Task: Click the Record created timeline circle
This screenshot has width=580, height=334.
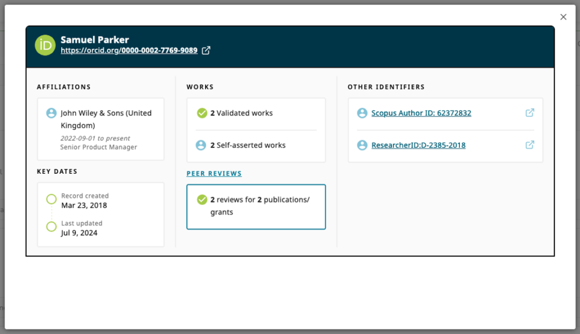Action: tap(52, 199)
